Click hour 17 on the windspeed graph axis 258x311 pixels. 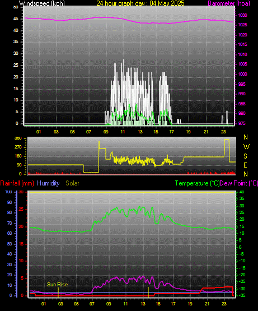tap(172, 132)
